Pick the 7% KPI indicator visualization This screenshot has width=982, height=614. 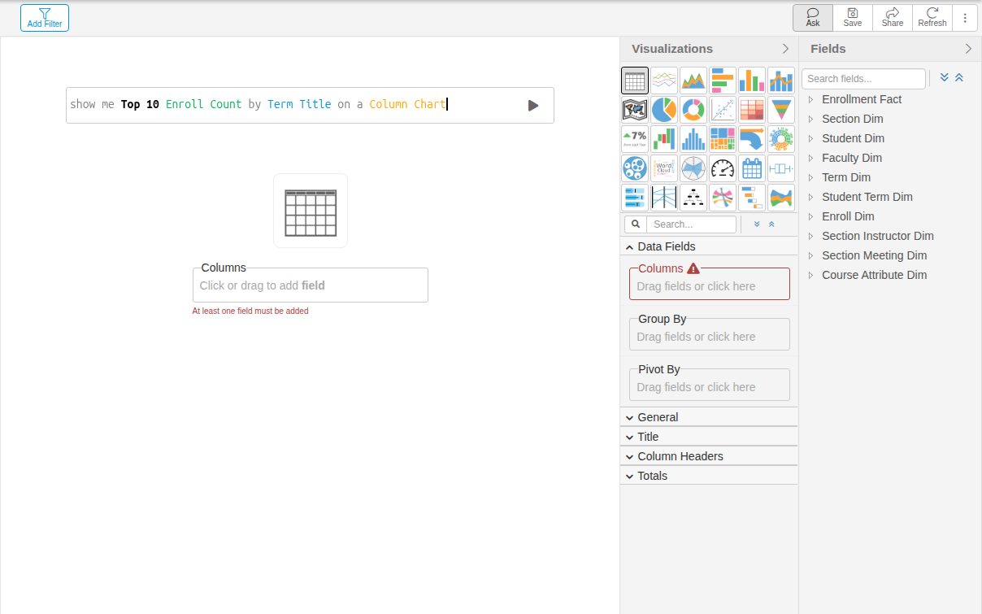[x=635, y=139]
